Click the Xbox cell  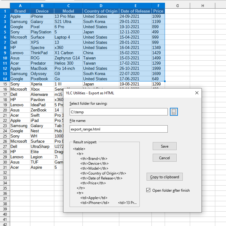click(42, 89)
